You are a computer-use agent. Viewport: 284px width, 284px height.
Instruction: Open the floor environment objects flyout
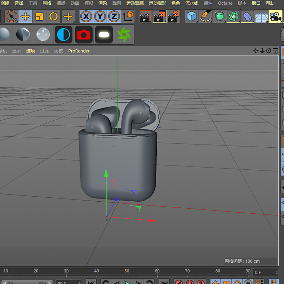coord(261,16)
